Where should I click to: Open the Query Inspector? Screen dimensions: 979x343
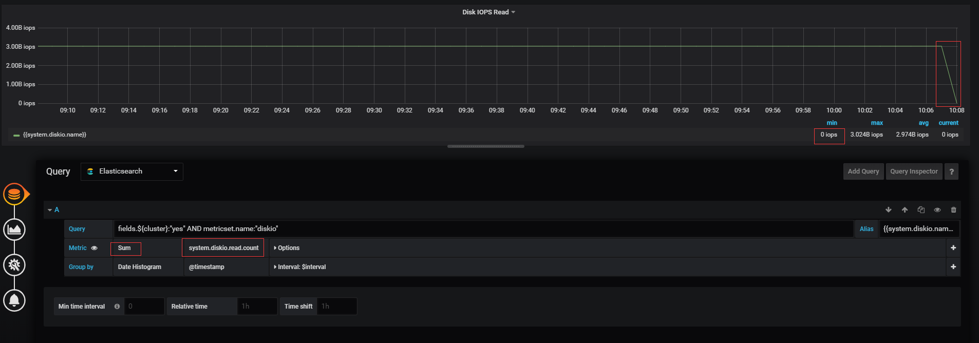coord(914,171)
